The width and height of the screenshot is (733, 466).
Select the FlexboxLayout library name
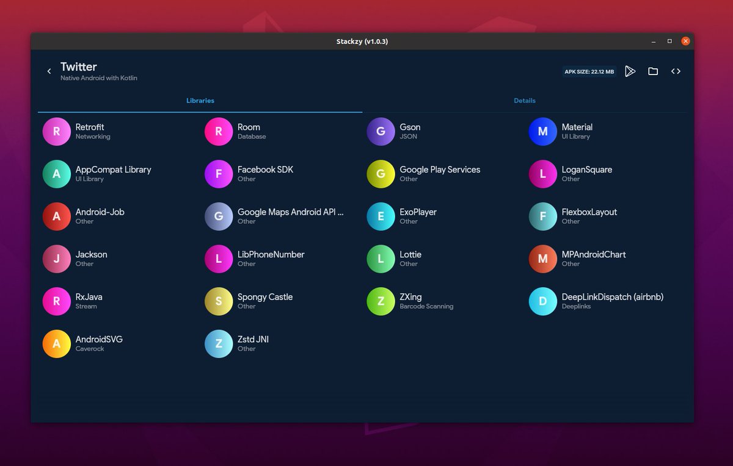click(589, 212)
